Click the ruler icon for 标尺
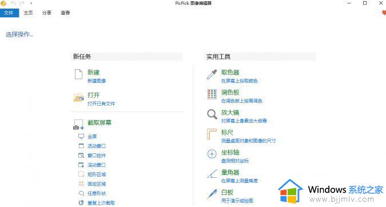 (x=212, y=134)
